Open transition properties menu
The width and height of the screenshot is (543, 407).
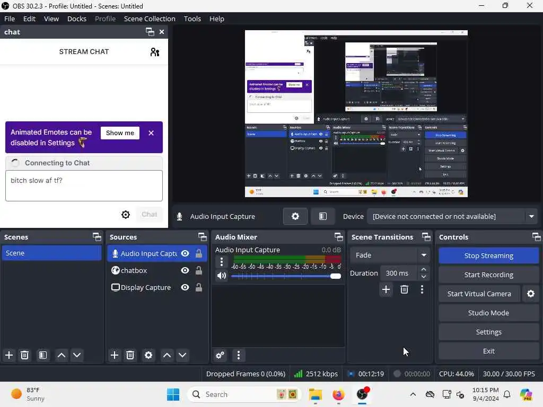(422, 289)
